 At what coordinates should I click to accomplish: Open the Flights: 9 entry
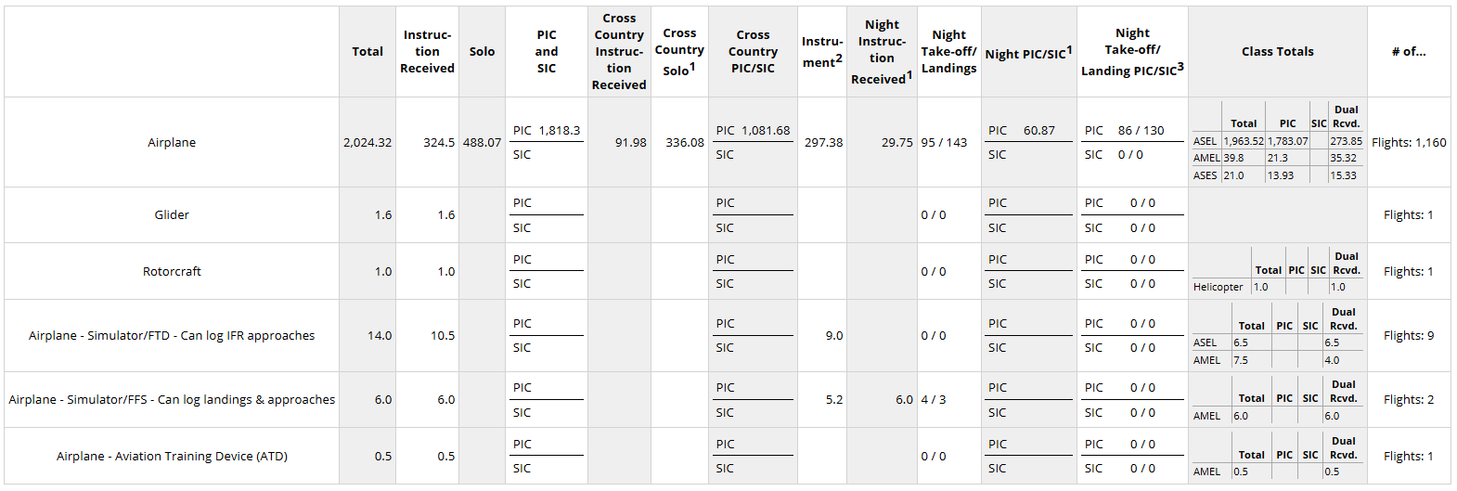1409,336
